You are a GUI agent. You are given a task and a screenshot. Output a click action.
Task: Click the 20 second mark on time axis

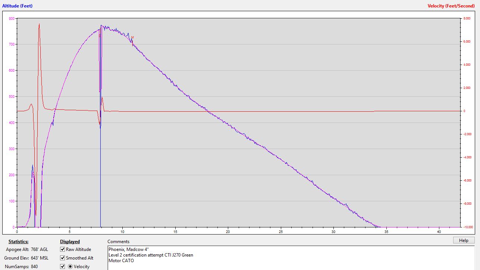coord(228,231)
